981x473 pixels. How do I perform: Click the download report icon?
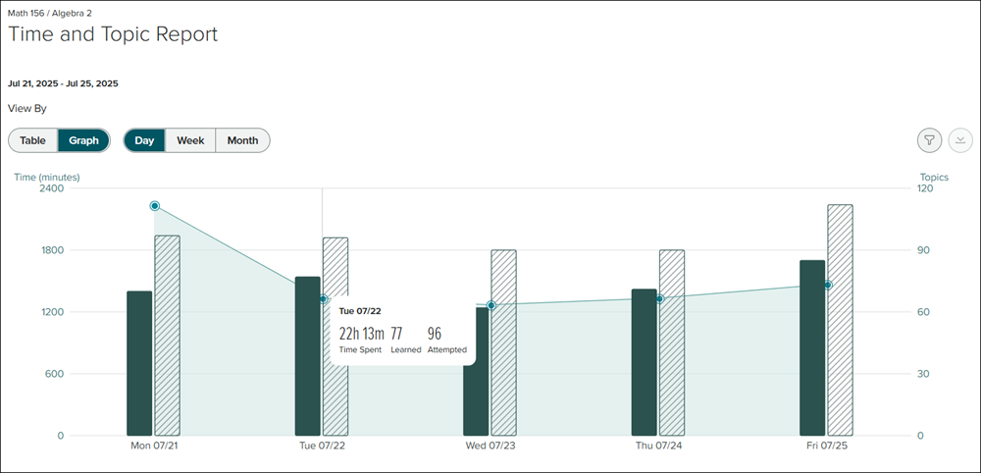[960, 140]
